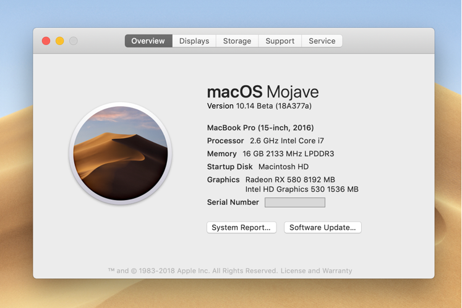Viewport: 462px width, 308px height.
Task: Minimize window with the yellow button
Action: [59, 41]
